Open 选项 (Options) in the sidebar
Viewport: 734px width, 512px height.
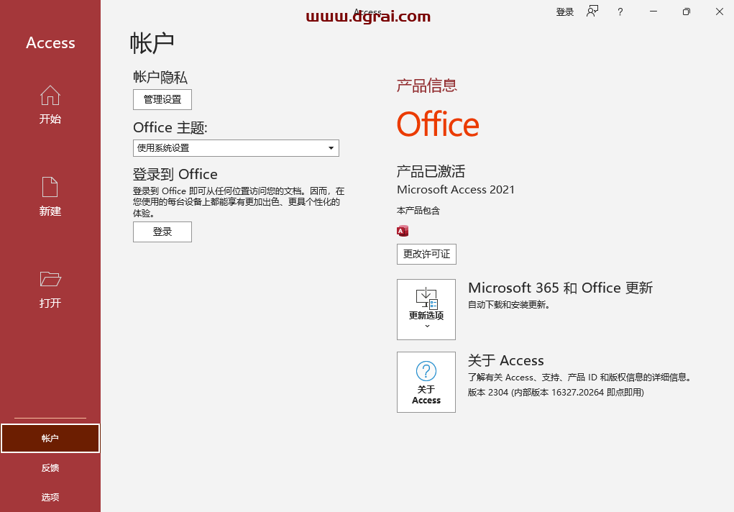pyautogui.click(x=50, y=497)
